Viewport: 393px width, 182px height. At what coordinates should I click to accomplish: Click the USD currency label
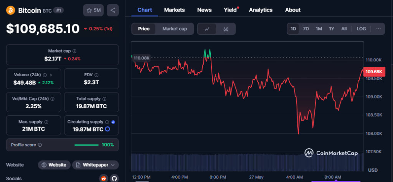tap(373, 170)
